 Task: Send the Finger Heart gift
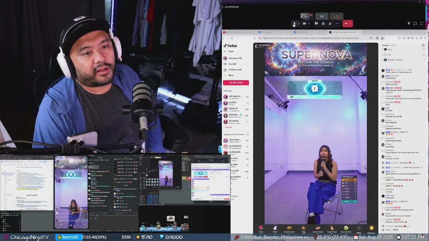pos(332,229)
